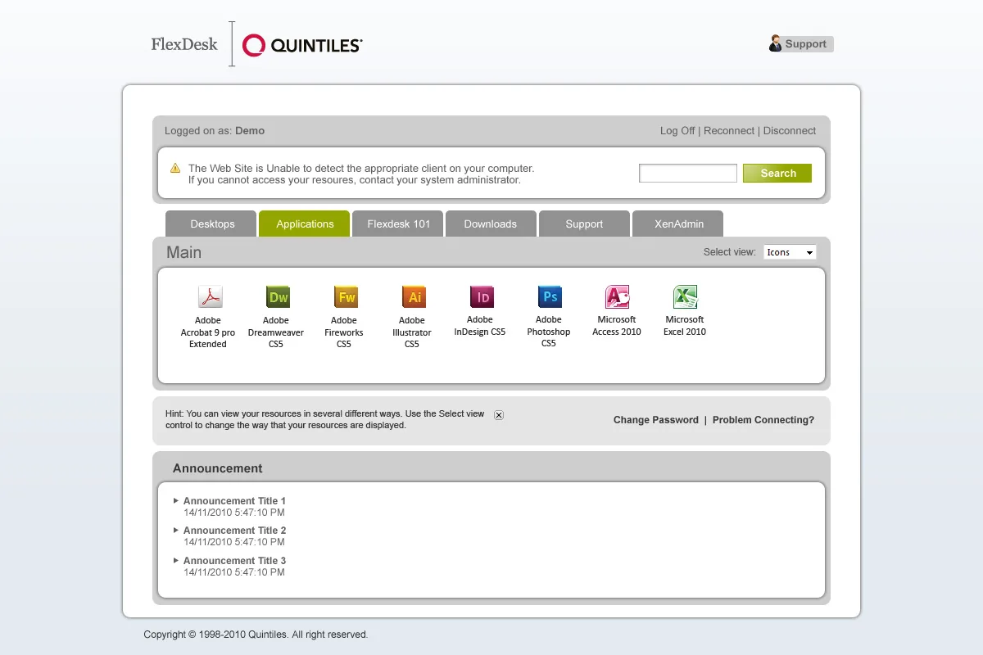Click the Disconnect link
Image resolution: width=983 pixels, height=655 pixels.
click(790, 131)
